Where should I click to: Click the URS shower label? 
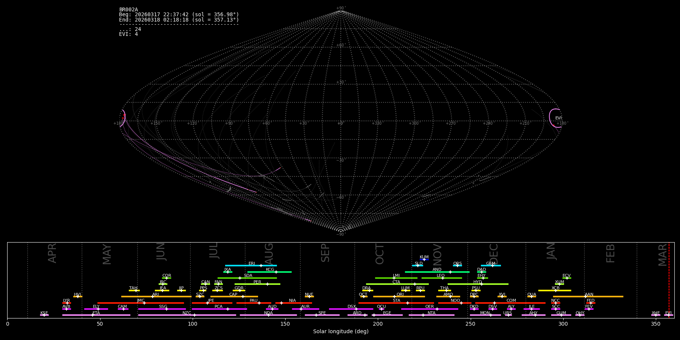click(507, 313)
